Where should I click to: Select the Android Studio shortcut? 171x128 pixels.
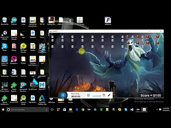point(24,100)
